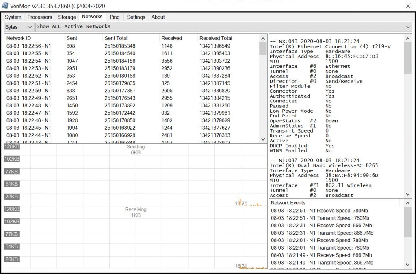Select the 18:22:31 N1 Receive Speed 866.7Mb event
This screenshot has width=416, height=274.
[322, 225]
